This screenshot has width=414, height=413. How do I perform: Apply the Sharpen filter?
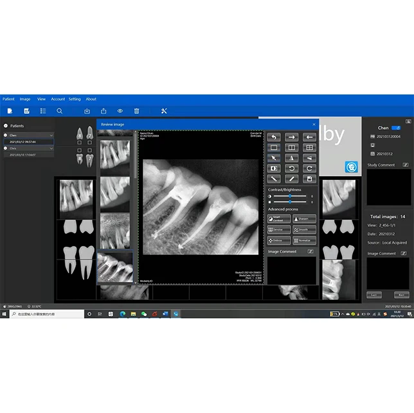304,219
